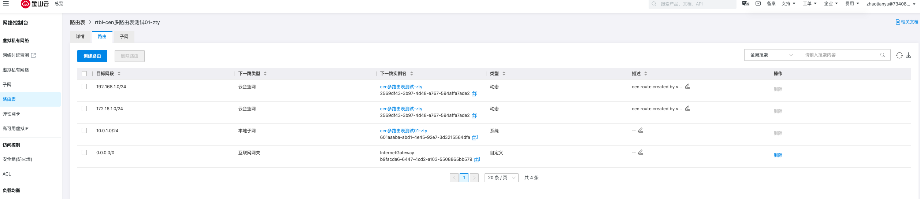Open Route Table in the sidebar
Image resolution: width=920 pixels, height=199 pixels.
(30, 99)
